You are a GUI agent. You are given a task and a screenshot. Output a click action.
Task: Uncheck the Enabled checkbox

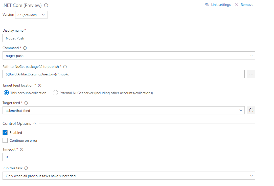[5, 132]
